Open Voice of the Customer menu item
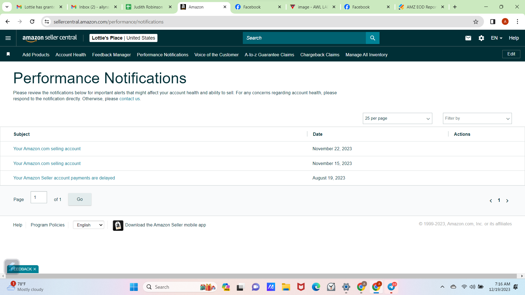Viewport: 525px width, 295px height. [216, 55]
